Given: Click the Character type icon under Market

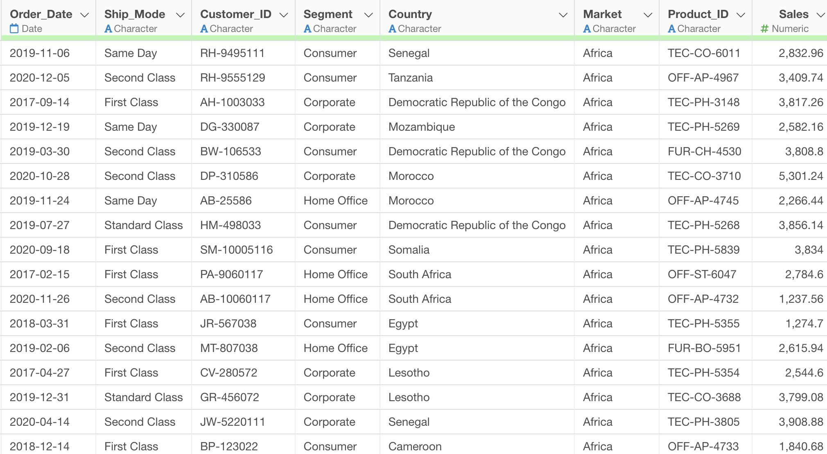Looking at the screenshot, I should click(587, 29).
